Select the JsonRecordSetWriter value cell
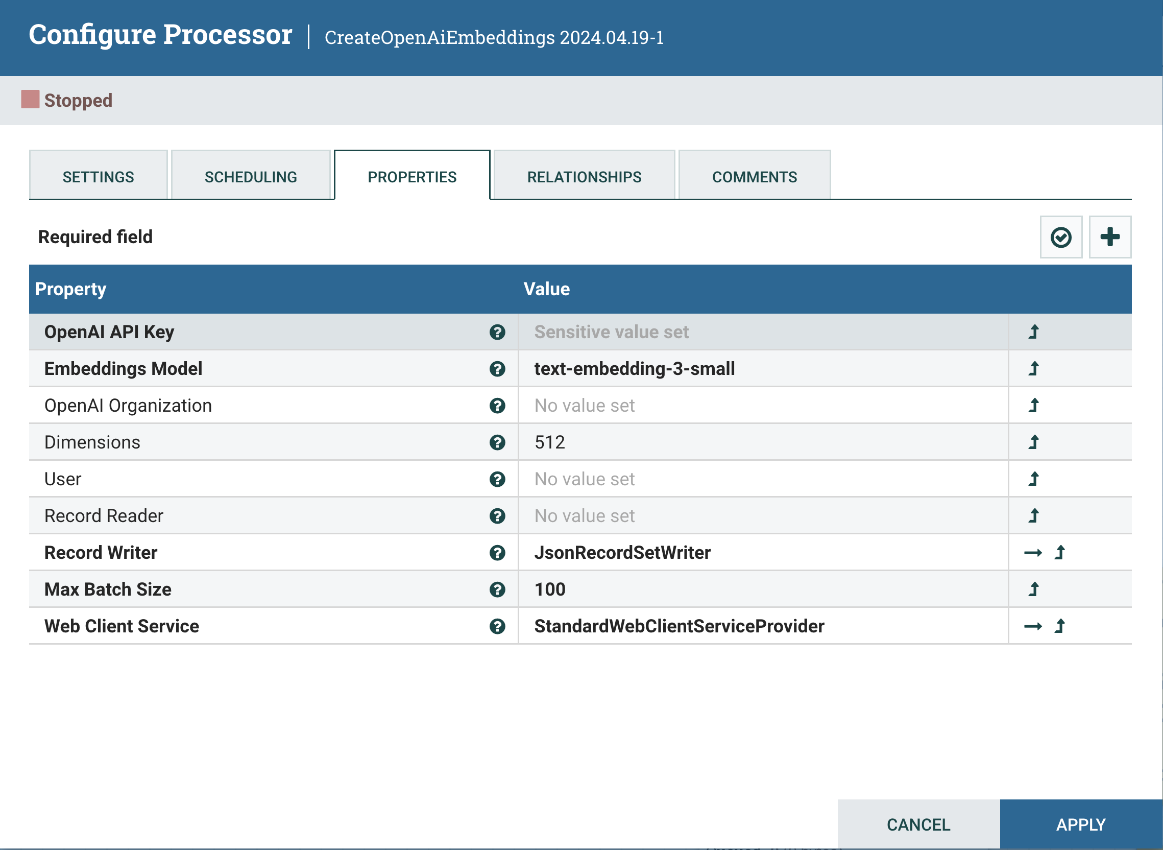 tap(763, 553)
